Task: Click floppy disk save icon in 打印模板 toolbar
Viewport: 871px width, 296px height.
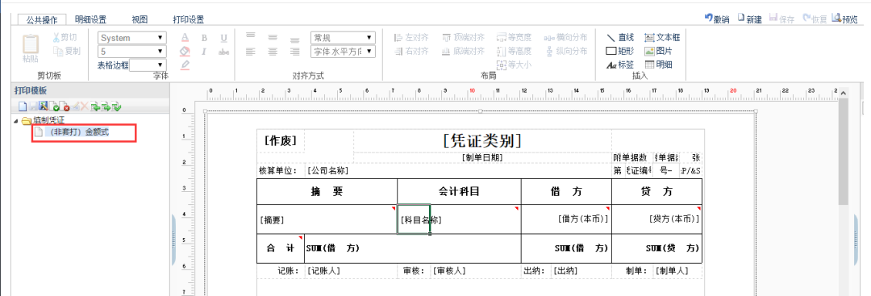Action: (33, 106)
